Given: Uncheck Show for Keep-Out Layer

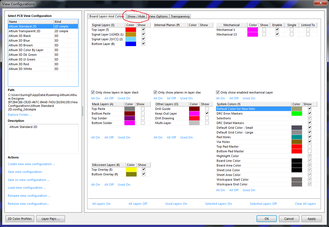Looking at the screenshot, I should 207,113.
